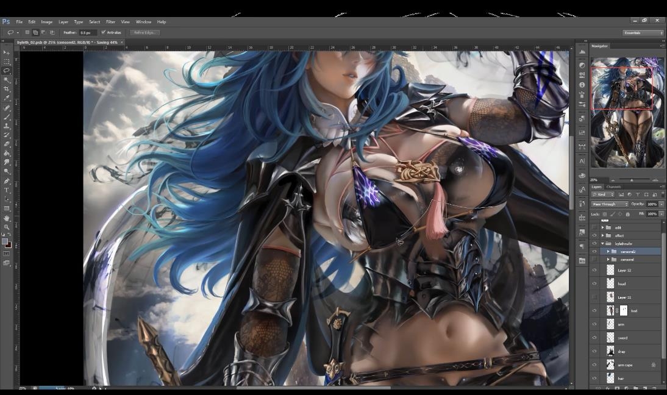Select the Lasso tool in the toolbox
The width and height of the screenshot is (667, 395).
tap(6, 71)
